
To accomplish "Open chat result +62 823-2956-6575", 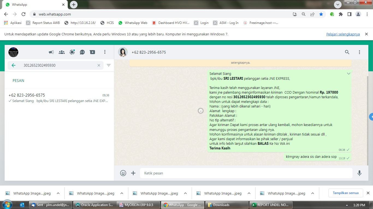I will 59,98.
